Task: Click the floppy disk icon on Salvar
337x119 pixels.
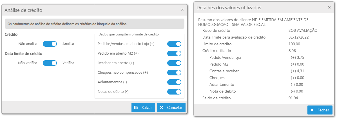Action: pyautogui.click(x=136, y=108)
